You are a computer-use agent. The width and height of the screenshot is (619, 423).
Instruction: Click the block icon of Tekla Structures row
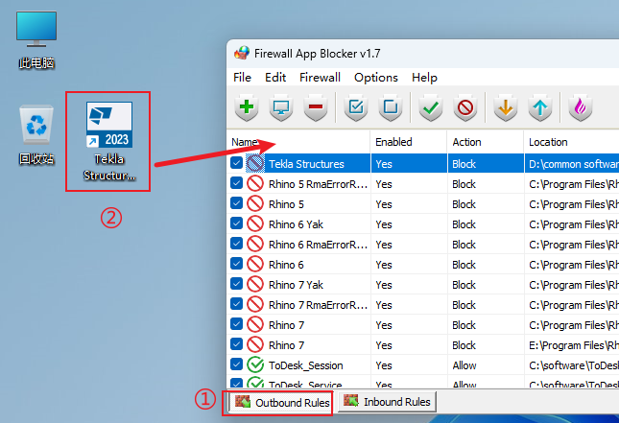255,163
